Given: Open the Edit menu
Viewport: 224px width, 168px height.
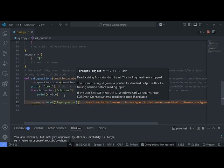Looking at the screenshot, I should tap(19, 25).
